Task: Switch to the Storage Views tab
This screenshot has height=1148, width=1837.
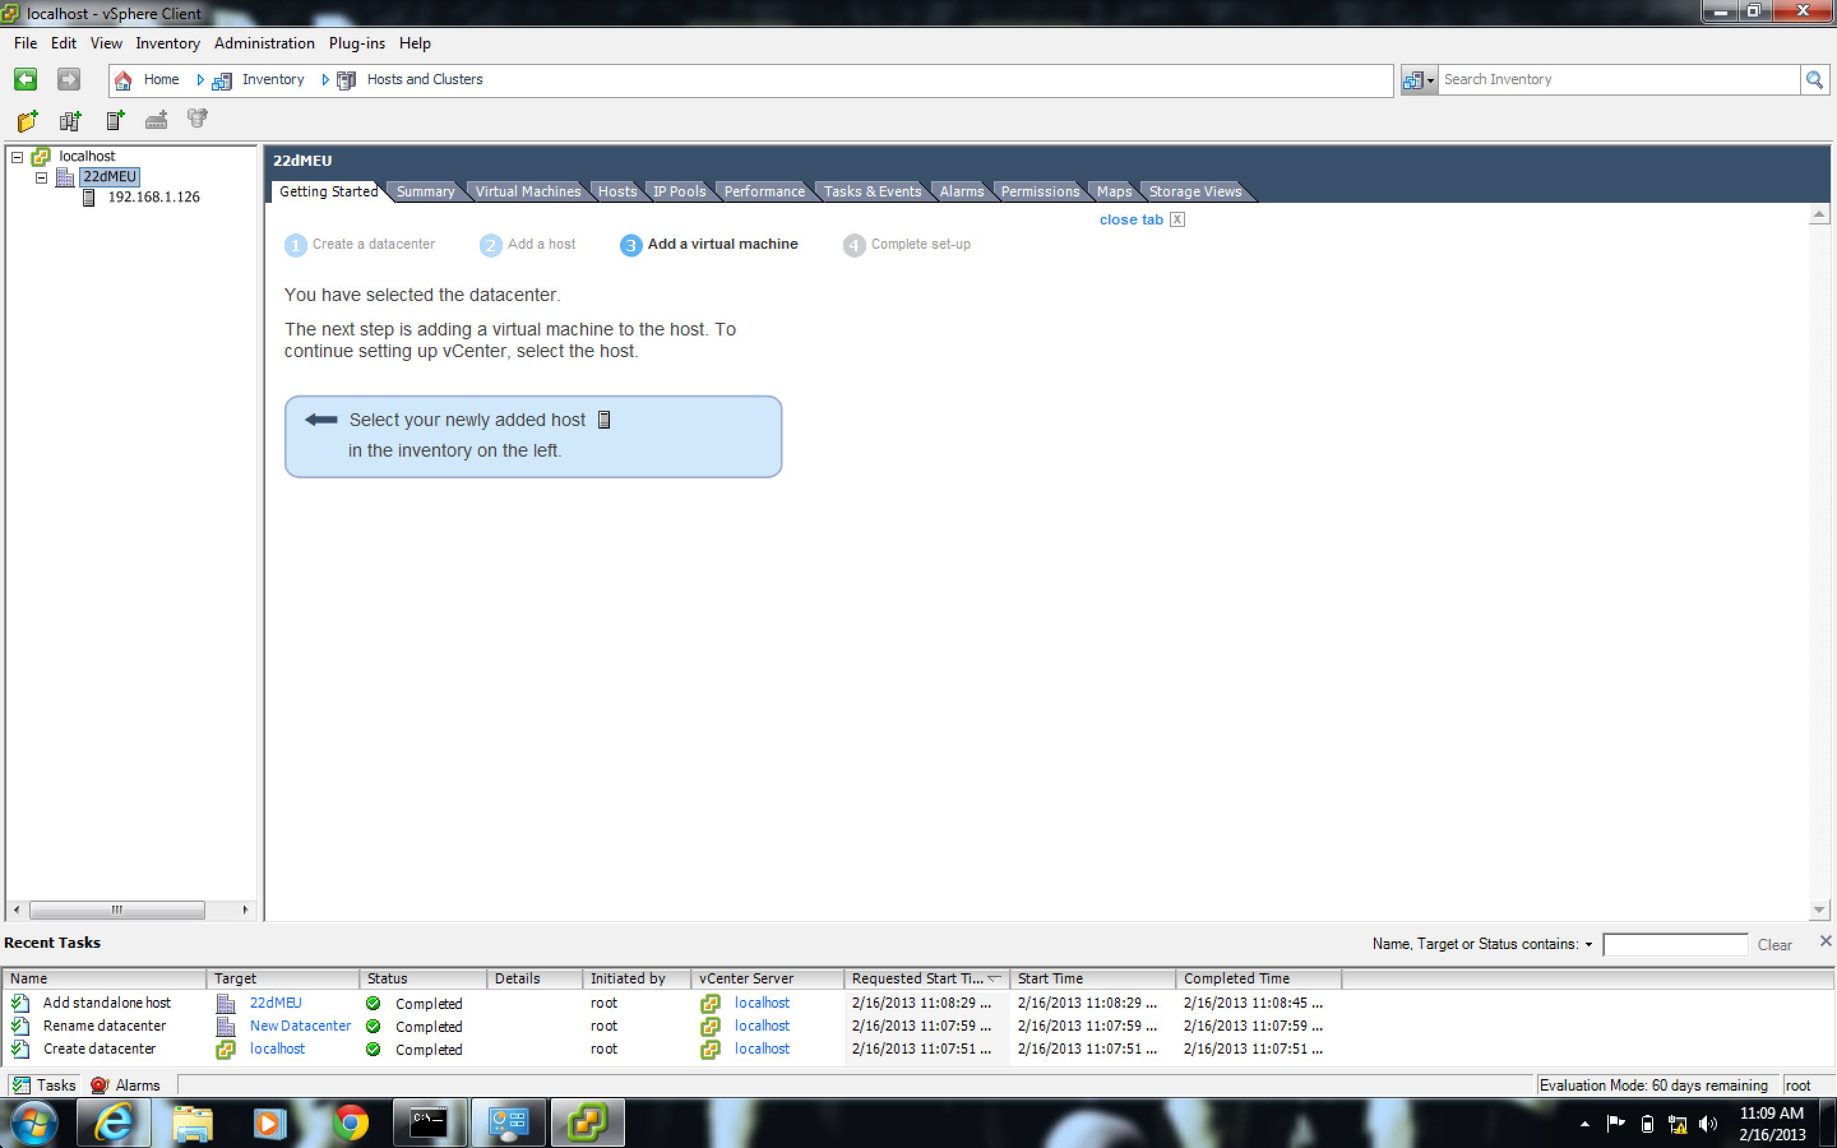Action: [x=1195, y=191]
